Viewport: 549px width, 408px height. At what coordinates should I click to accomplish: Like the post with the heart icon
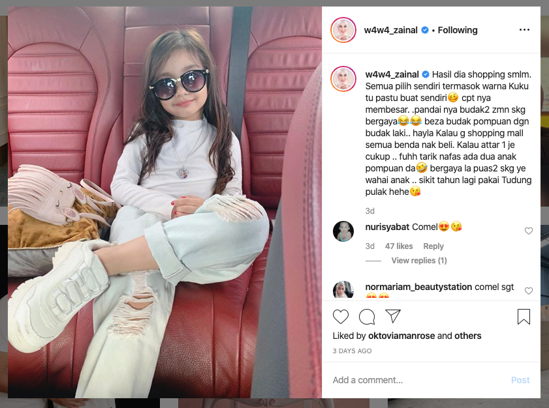click(x=340, y=316)
